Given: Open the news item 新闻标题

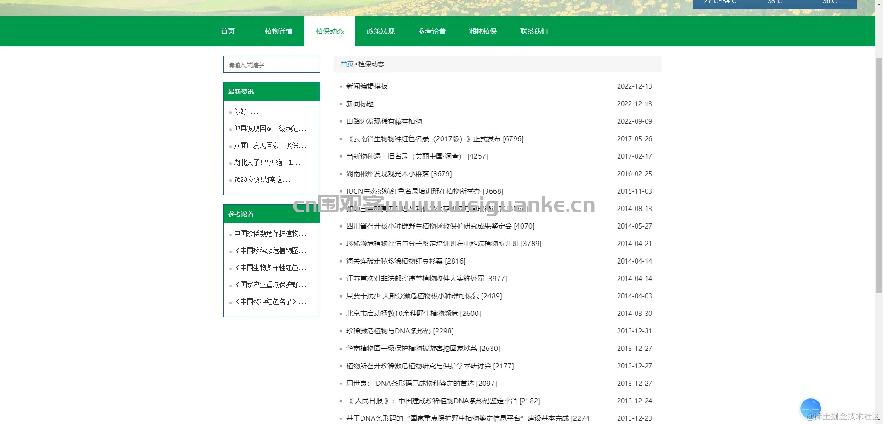Looking at the screenshot, I should [x=360, y=104].
